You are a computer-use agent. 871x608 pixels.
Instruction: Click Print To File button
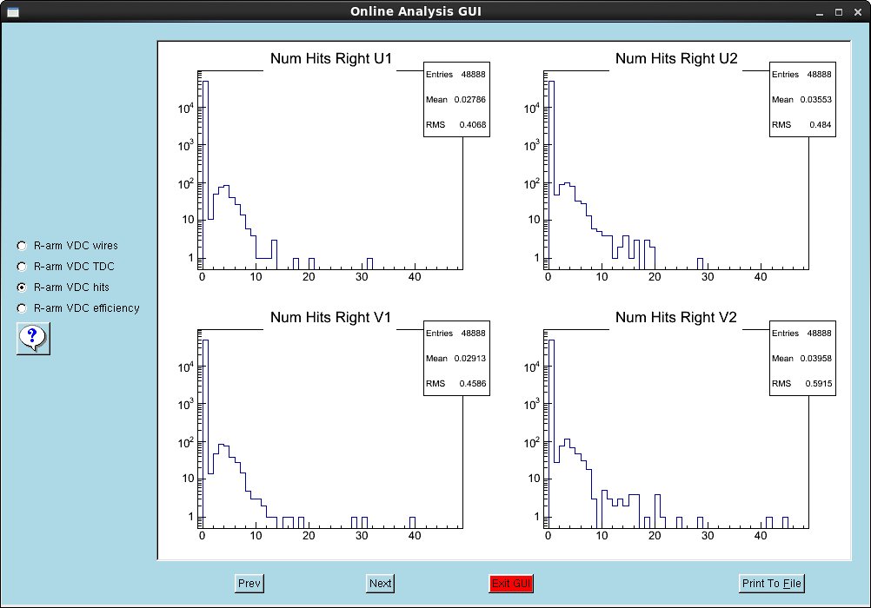pyautogui.click(x=772, y=584)
